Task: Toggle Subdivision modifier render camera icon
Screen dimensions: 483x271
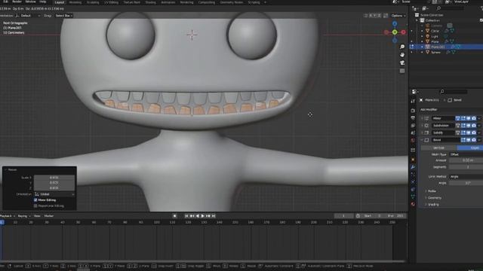Action: pyautogui.click(x=474, y=126)
